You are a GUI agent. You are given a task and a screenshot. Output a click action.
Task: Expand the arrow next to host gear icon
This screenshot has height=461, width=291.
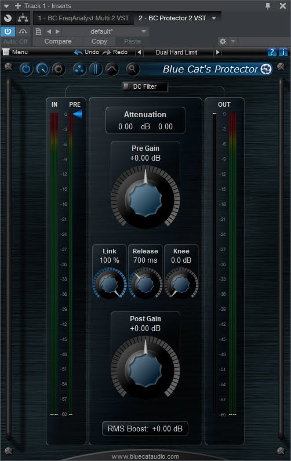click(x=233, y=41)
